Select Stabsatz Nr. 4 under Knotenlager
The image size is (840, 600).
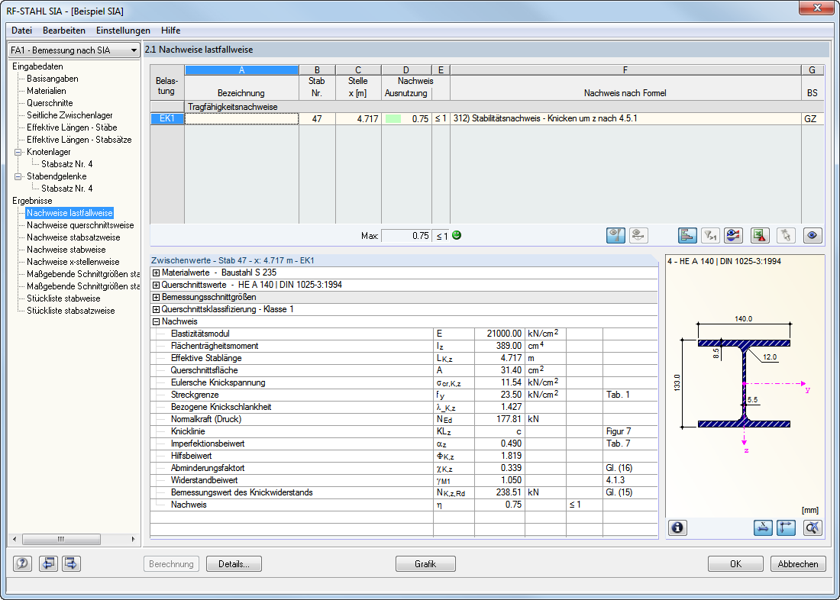coord(67,164)
